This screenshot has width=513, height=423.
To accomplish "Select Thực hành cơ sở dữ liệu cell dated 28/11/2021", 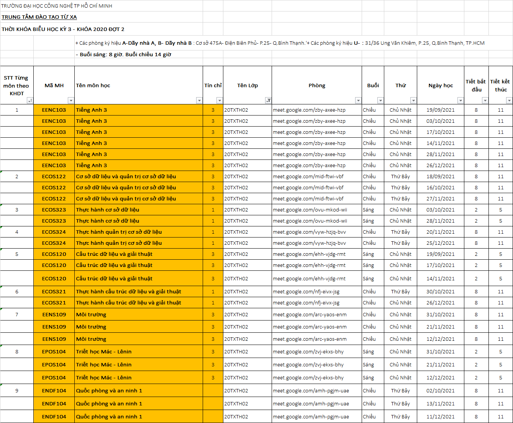I will point(139,221).
